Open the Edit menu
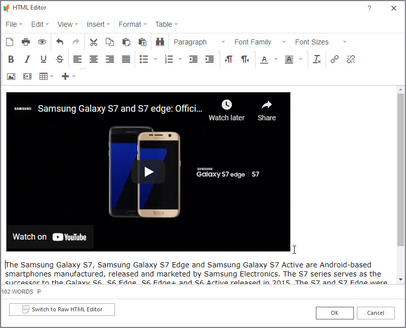The image size is (406, 328). [x=40, y=24]
